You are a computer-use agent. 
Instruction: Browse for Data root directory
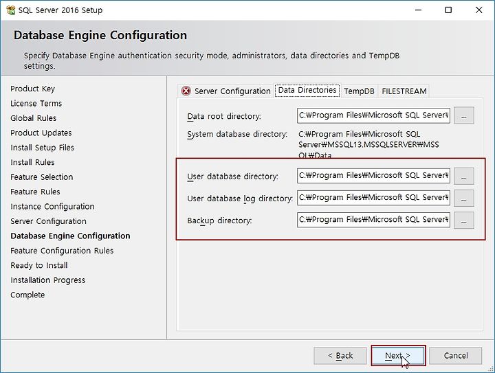coord(464,115)
